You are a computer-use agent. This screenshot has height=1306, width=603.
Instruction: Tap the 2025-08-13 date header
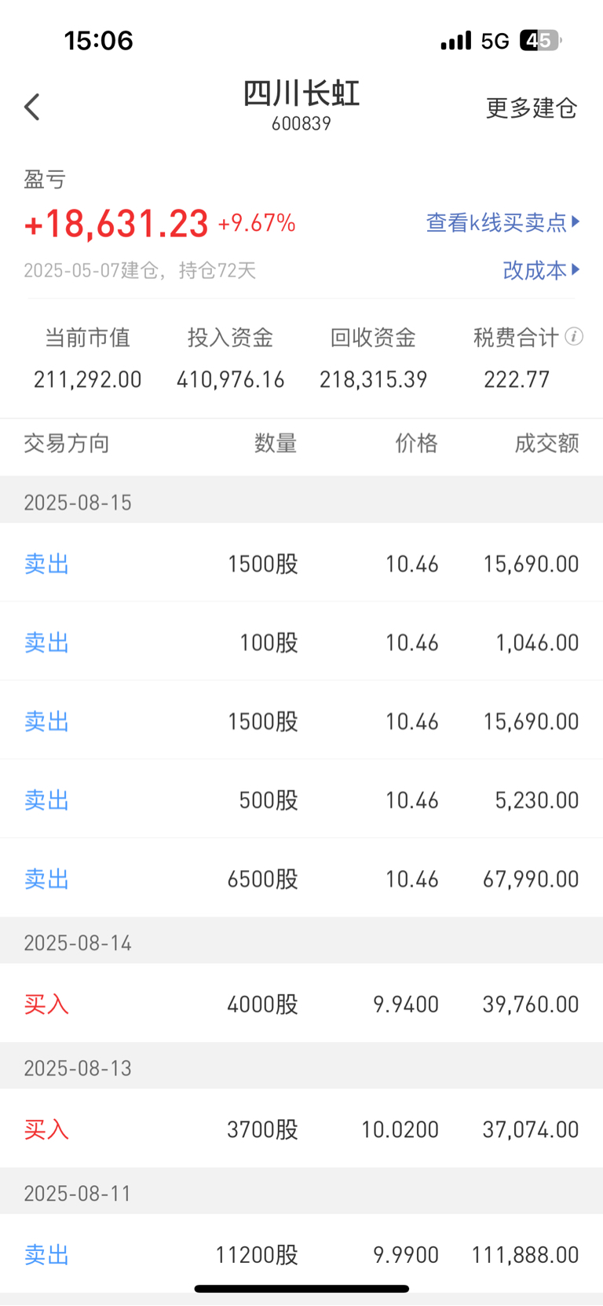[x=78, y=1068]
